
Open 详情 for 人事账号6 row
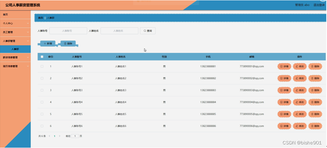[284, 126]
